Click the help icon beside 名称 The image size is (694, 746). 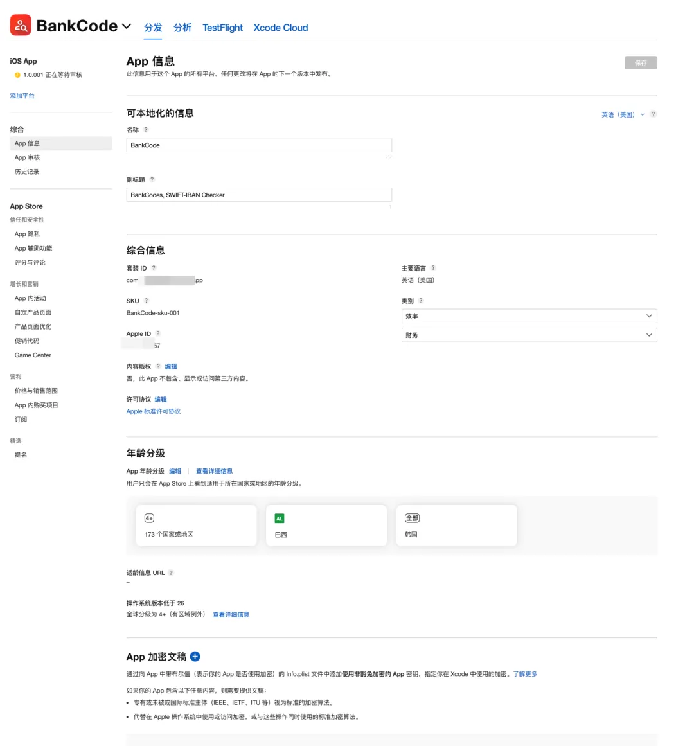(x=146, y=129)
